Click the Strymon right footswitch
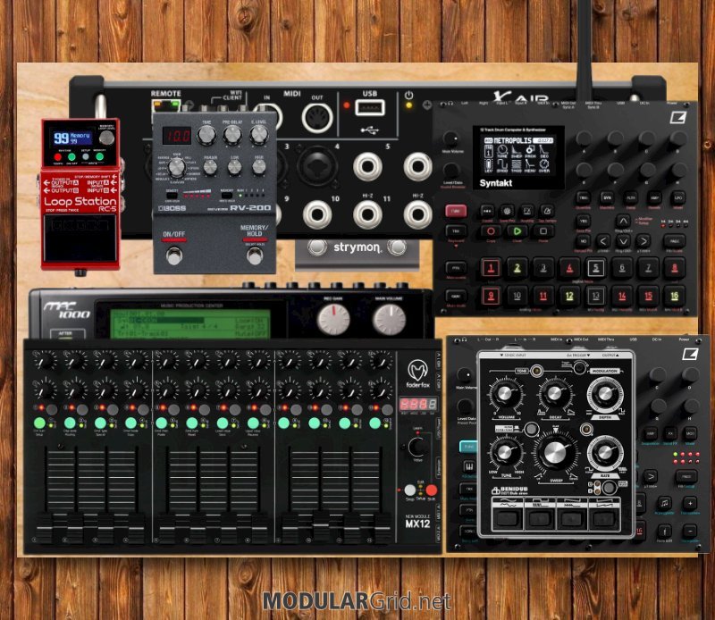 397,247
